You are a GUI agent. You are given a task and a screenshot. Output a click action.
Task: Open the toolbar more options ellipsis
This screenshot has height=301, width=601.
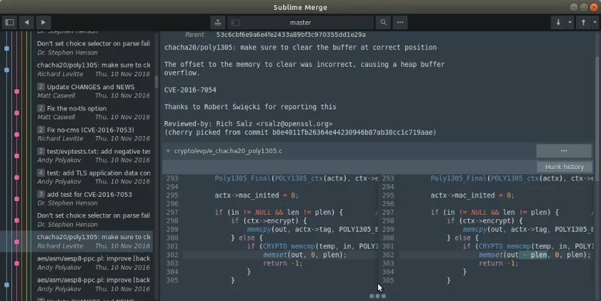point(400,22)
